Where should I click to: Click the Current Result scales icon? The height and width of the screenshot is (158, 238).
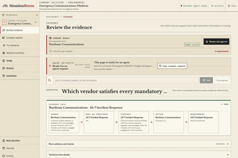pos(50,38)
